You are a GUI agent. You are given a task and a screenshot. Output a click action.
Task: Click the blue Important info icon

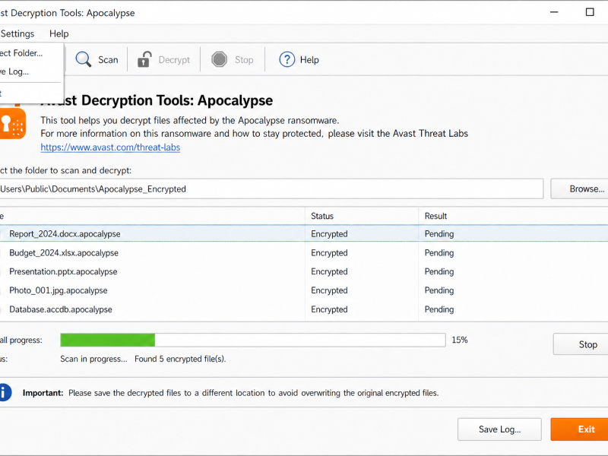[x=5, y=392]
